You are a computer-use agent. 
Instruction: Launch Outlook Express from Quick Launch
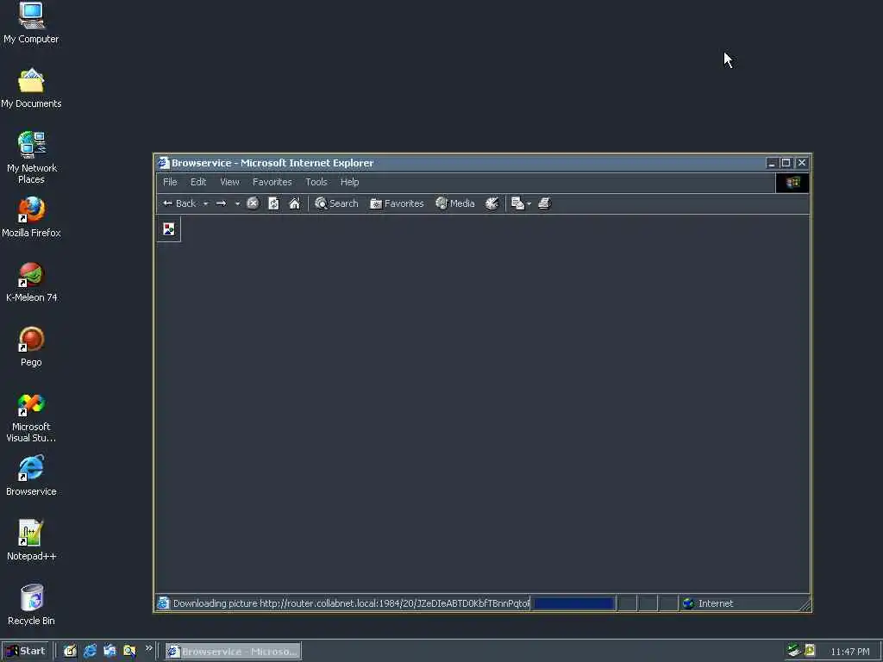pos(110,652)
